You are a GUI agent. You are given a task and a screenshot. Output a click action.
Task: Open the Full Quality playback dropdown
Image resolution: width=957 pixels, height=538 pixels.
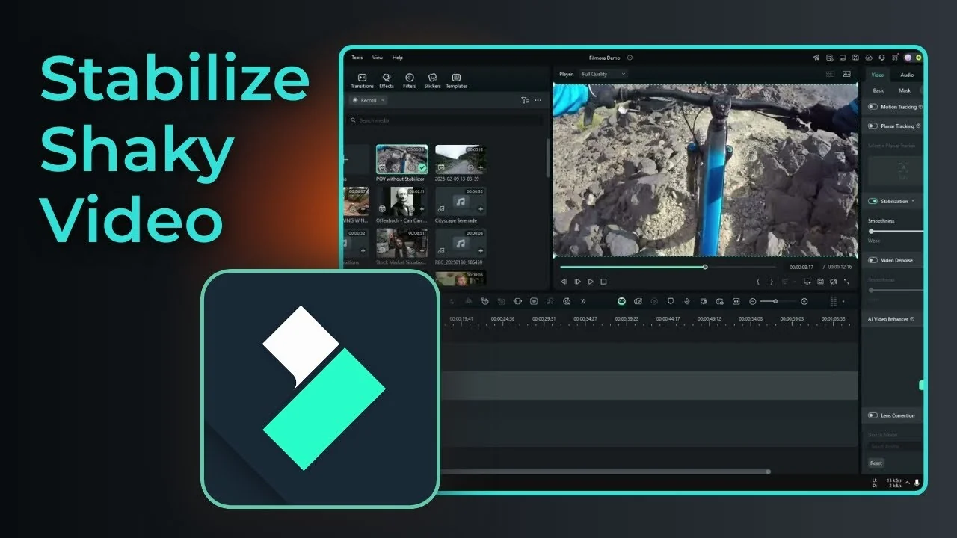point(603,74)
